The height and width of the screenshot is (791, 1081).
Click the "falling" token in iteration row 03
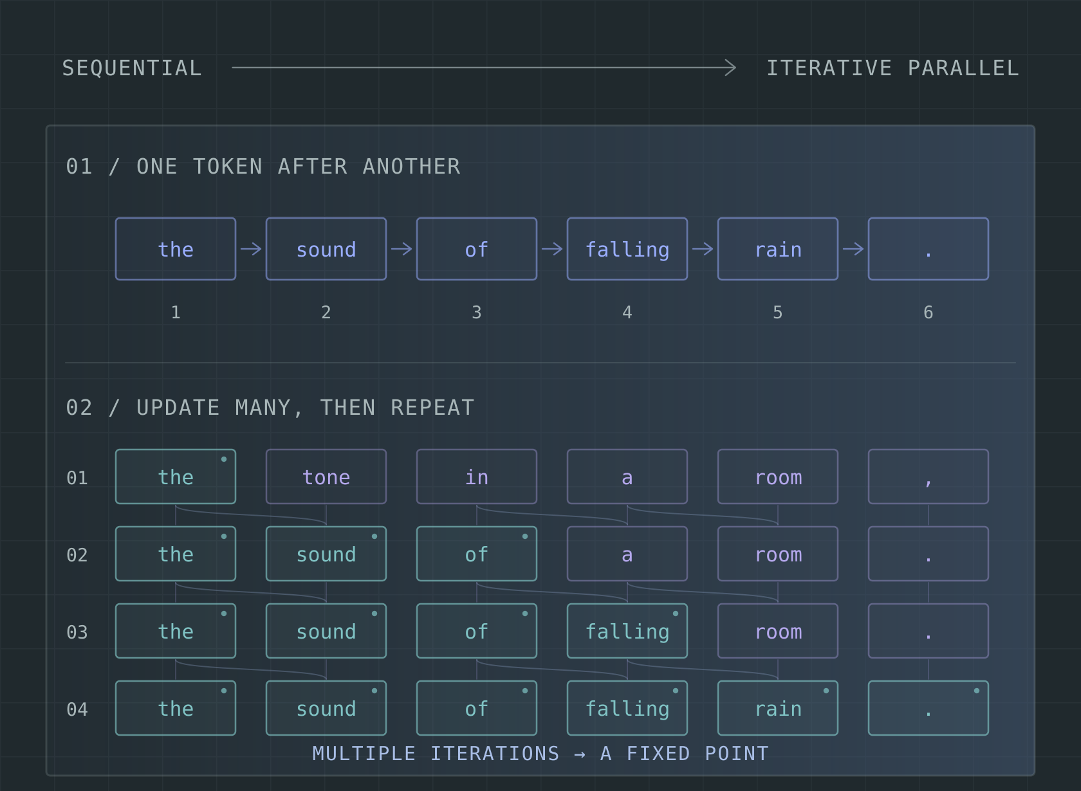click(x=627, y=631)
